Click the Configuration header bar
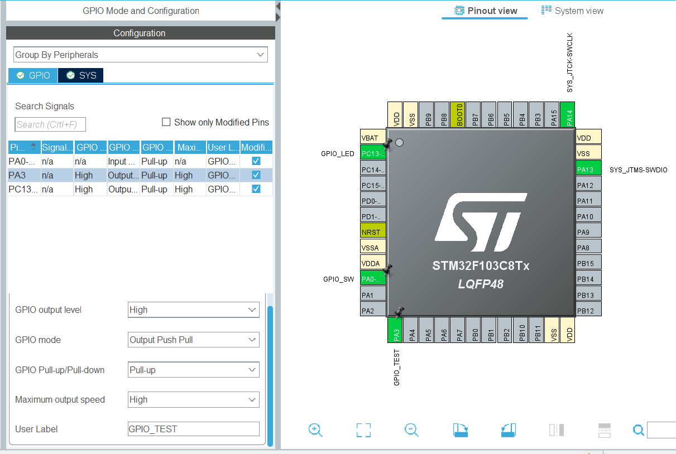Viewport: 676px width, 454px height. click(140, 33)
